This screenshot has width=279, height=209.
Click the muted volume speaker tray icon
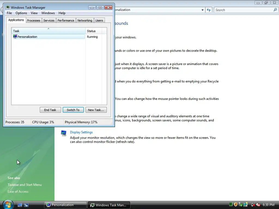pyautogui.click(x=258, y=205)
